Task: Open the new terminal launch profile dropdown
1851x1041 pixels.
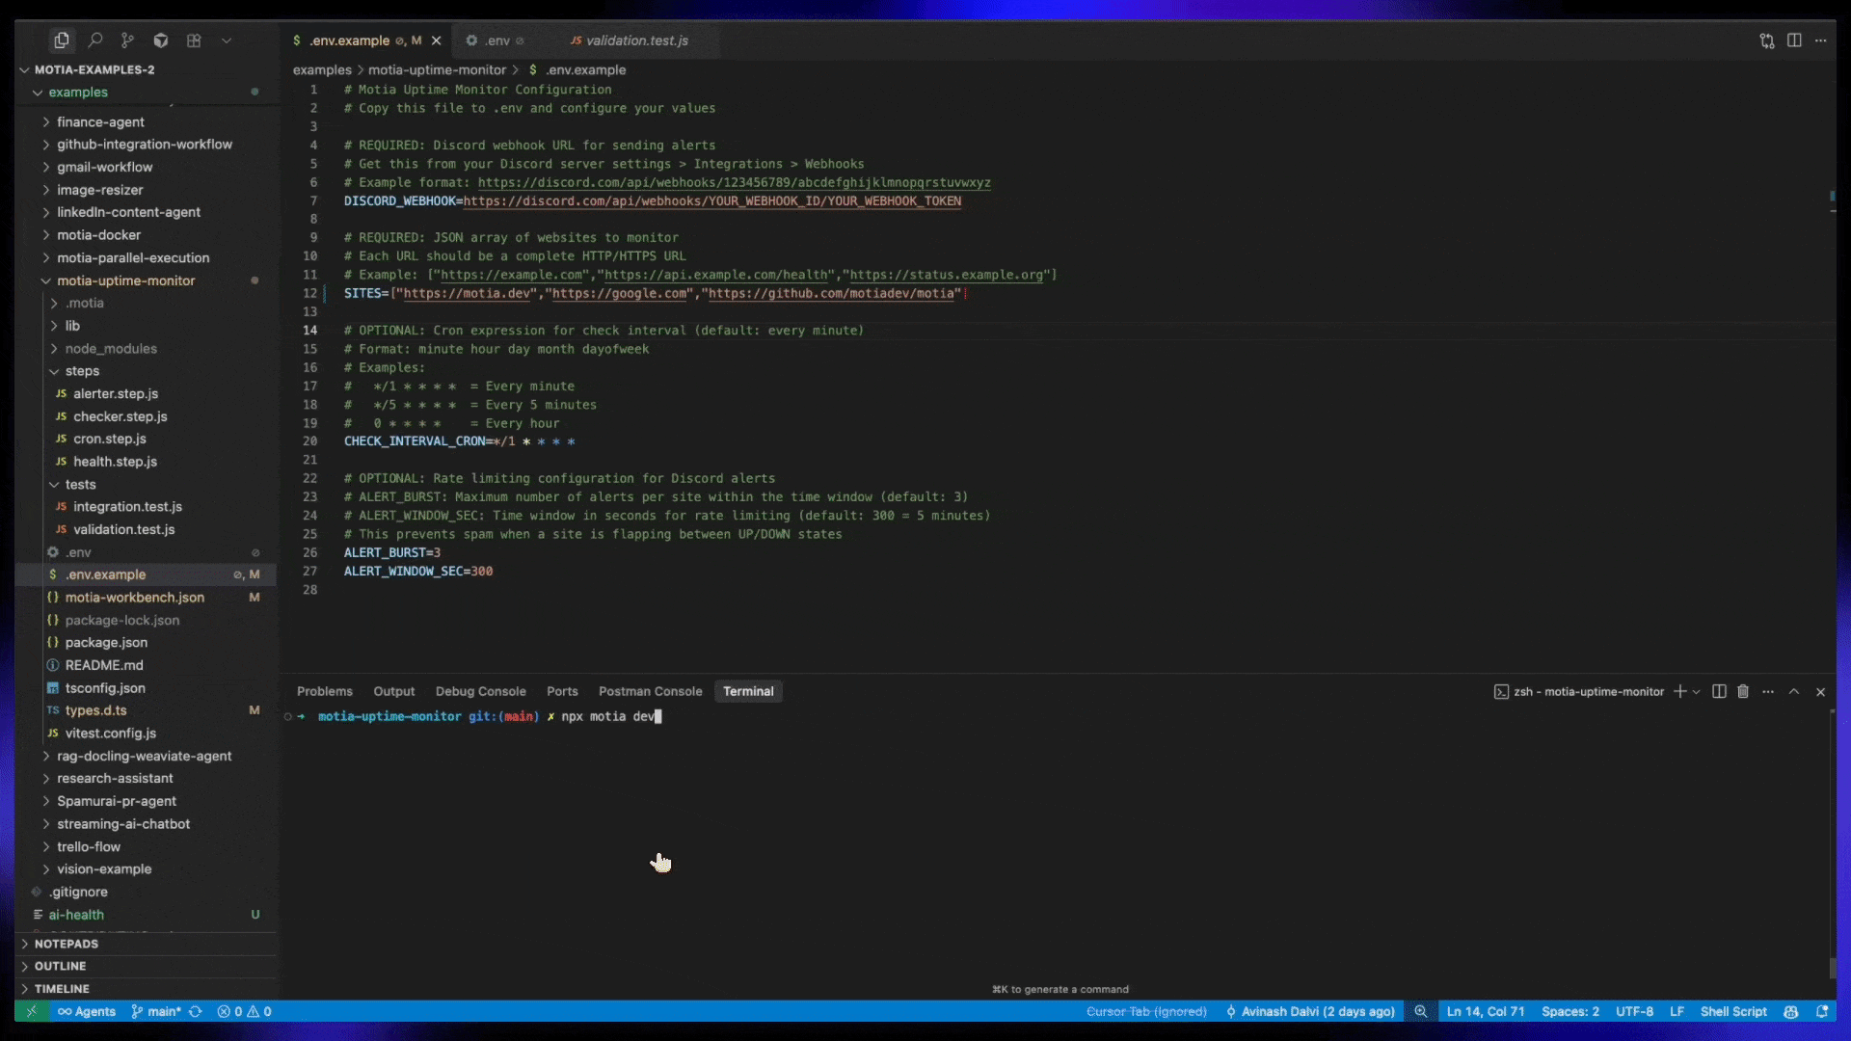Action: (1697, 691)
